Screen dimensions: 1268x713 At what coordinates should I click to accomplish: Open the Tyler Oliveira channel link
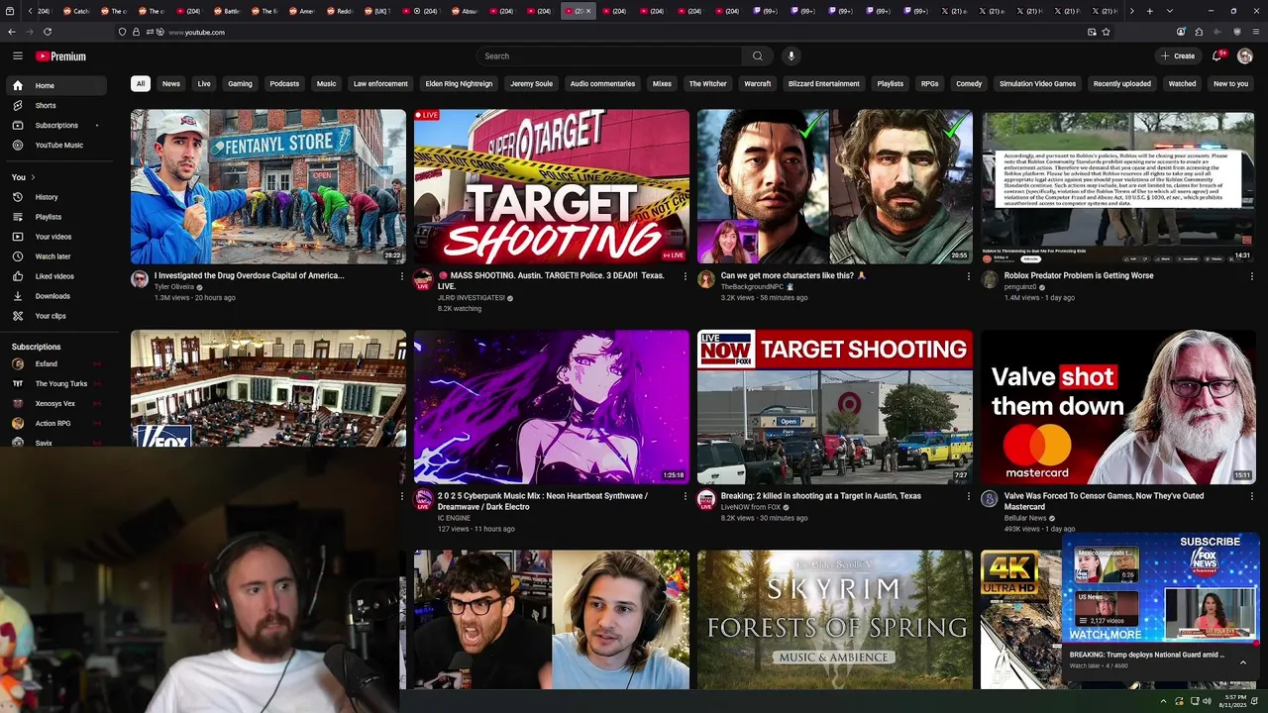tap(174, 286)
